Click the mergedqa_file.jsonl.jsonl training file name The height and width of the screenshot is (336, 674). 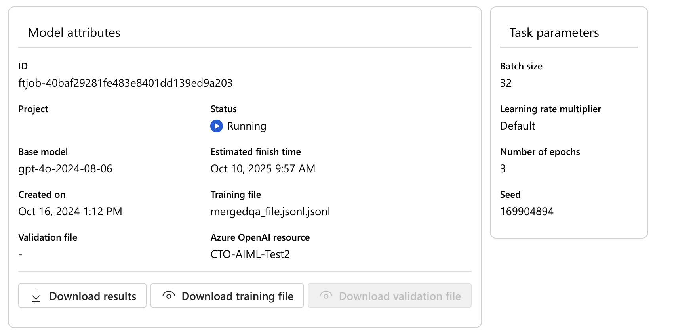(x=270, y=212)
